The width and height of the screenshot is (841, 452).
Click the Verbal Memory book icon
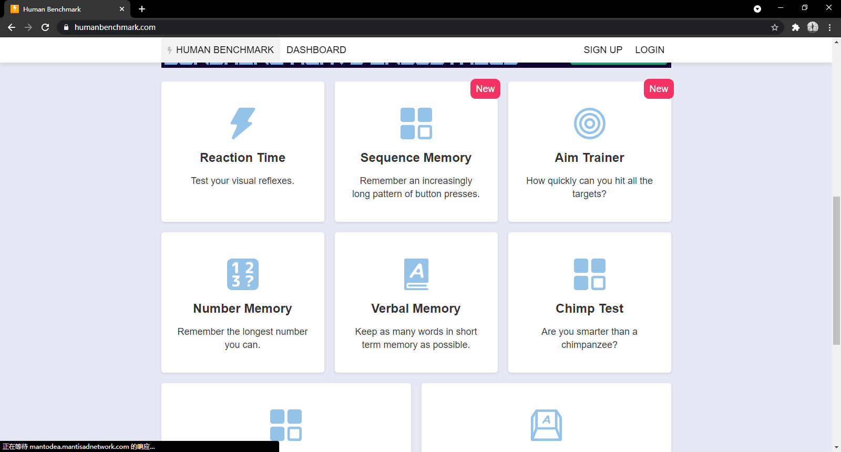pyautogui.click(x=416, y=274)
